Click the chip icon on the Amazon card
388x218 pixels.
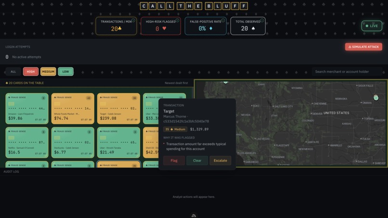11,103
